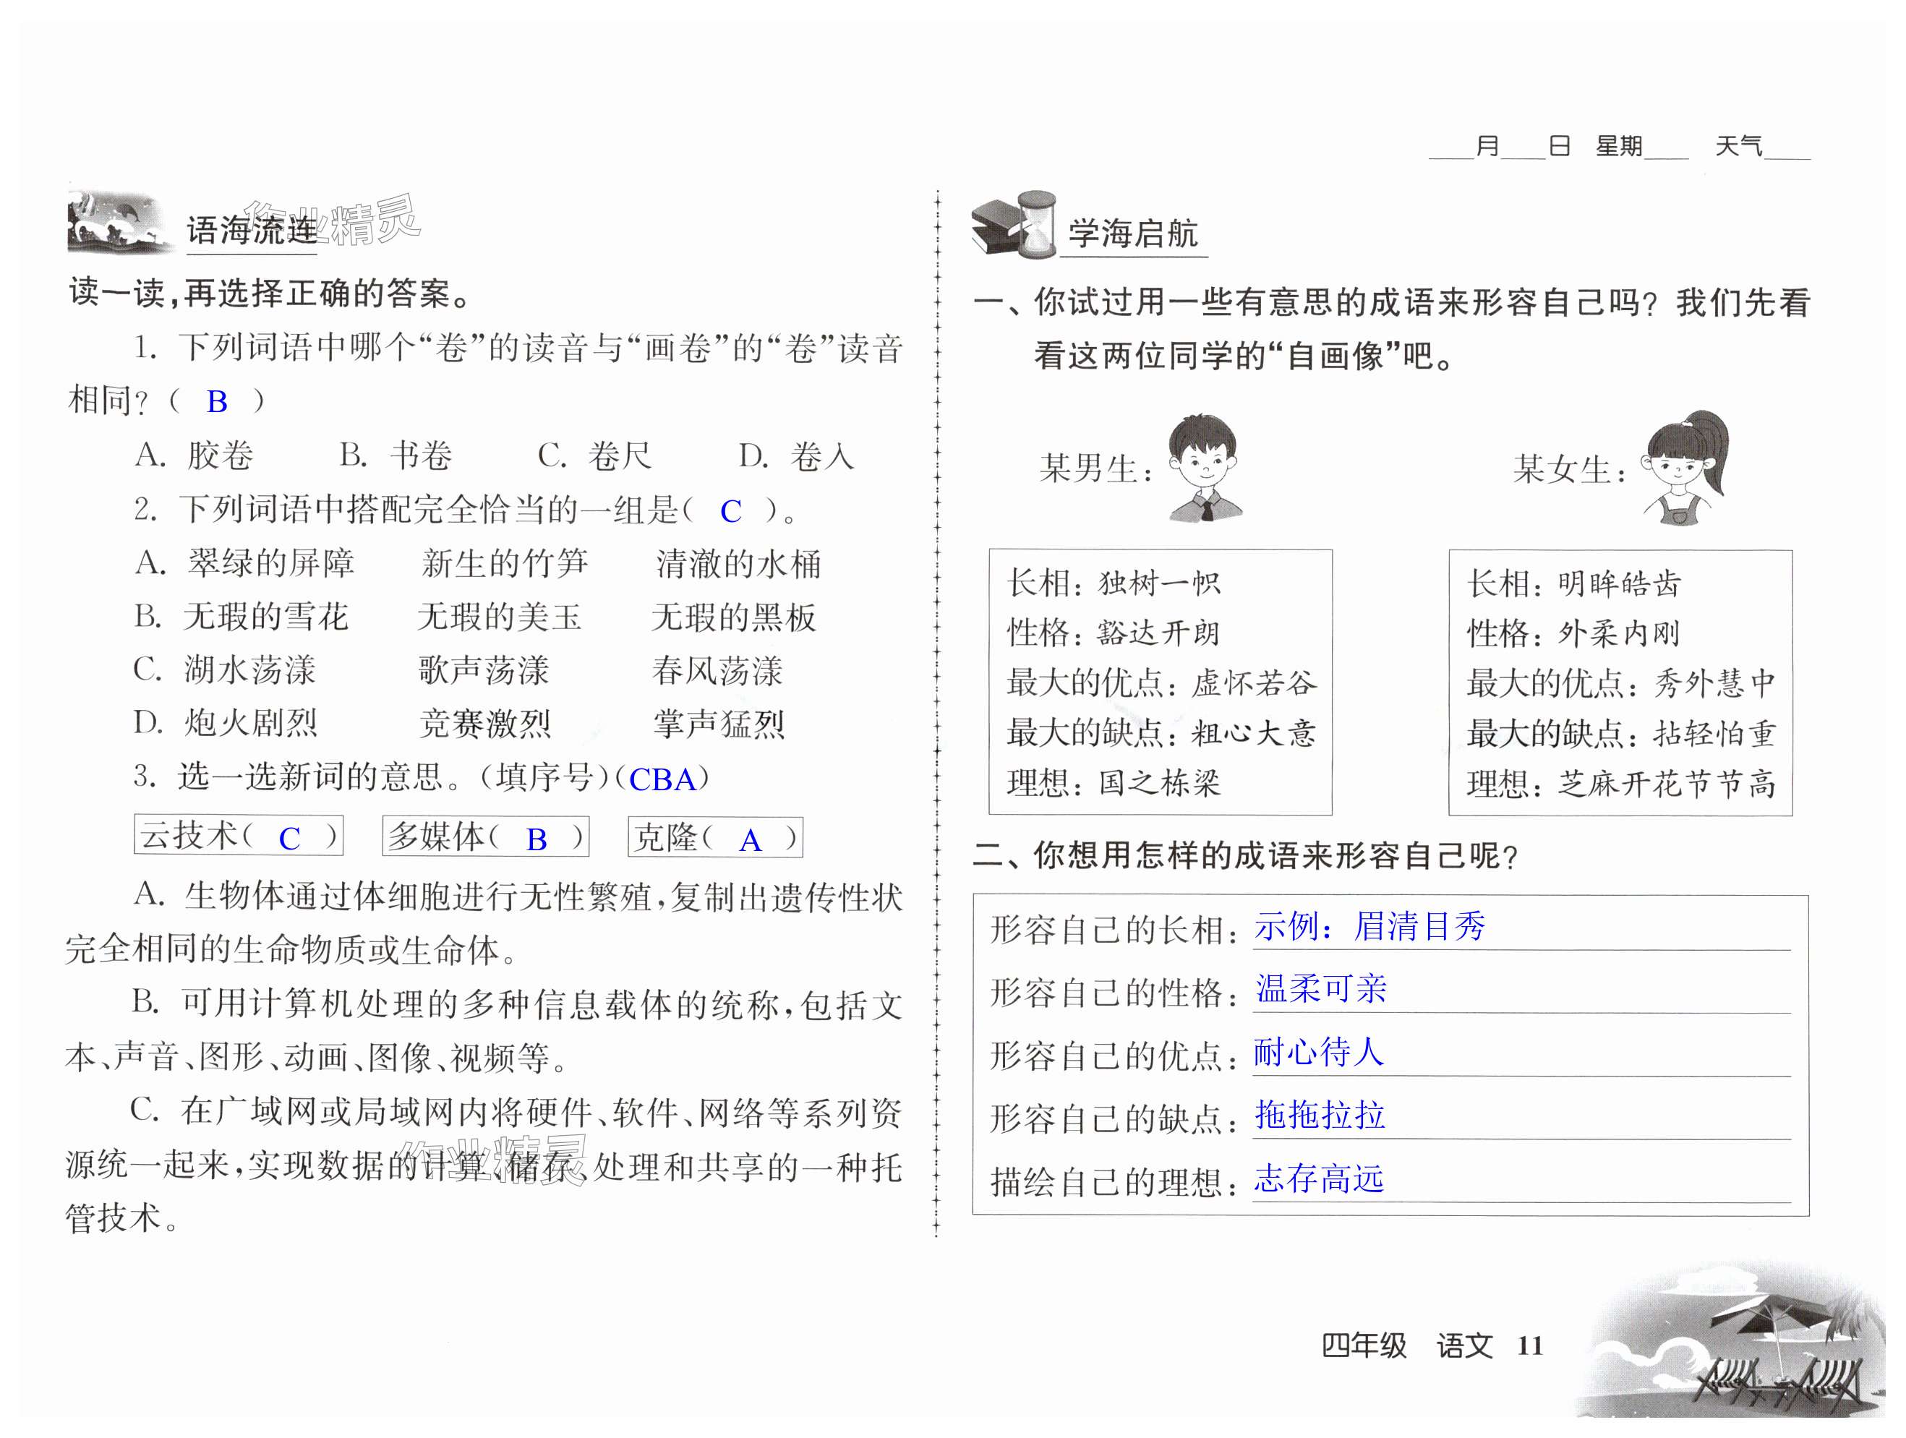This screenshot has width=1906, height=1438.
Task: Click the blue answer 拖拖拉拉
Action: coord(1319,1116)
